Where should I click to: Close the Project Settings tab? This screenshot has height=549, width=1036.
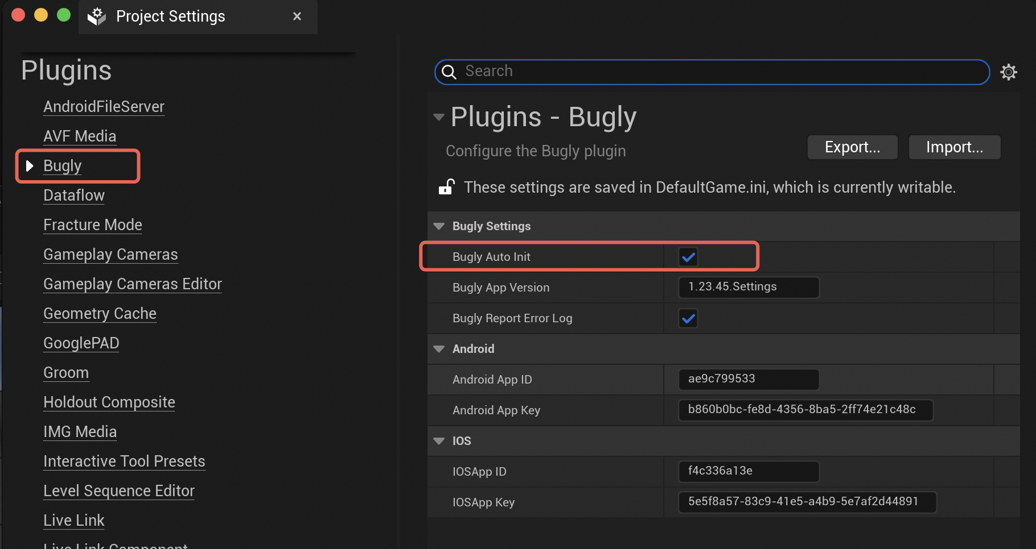(x=297, y=16)
